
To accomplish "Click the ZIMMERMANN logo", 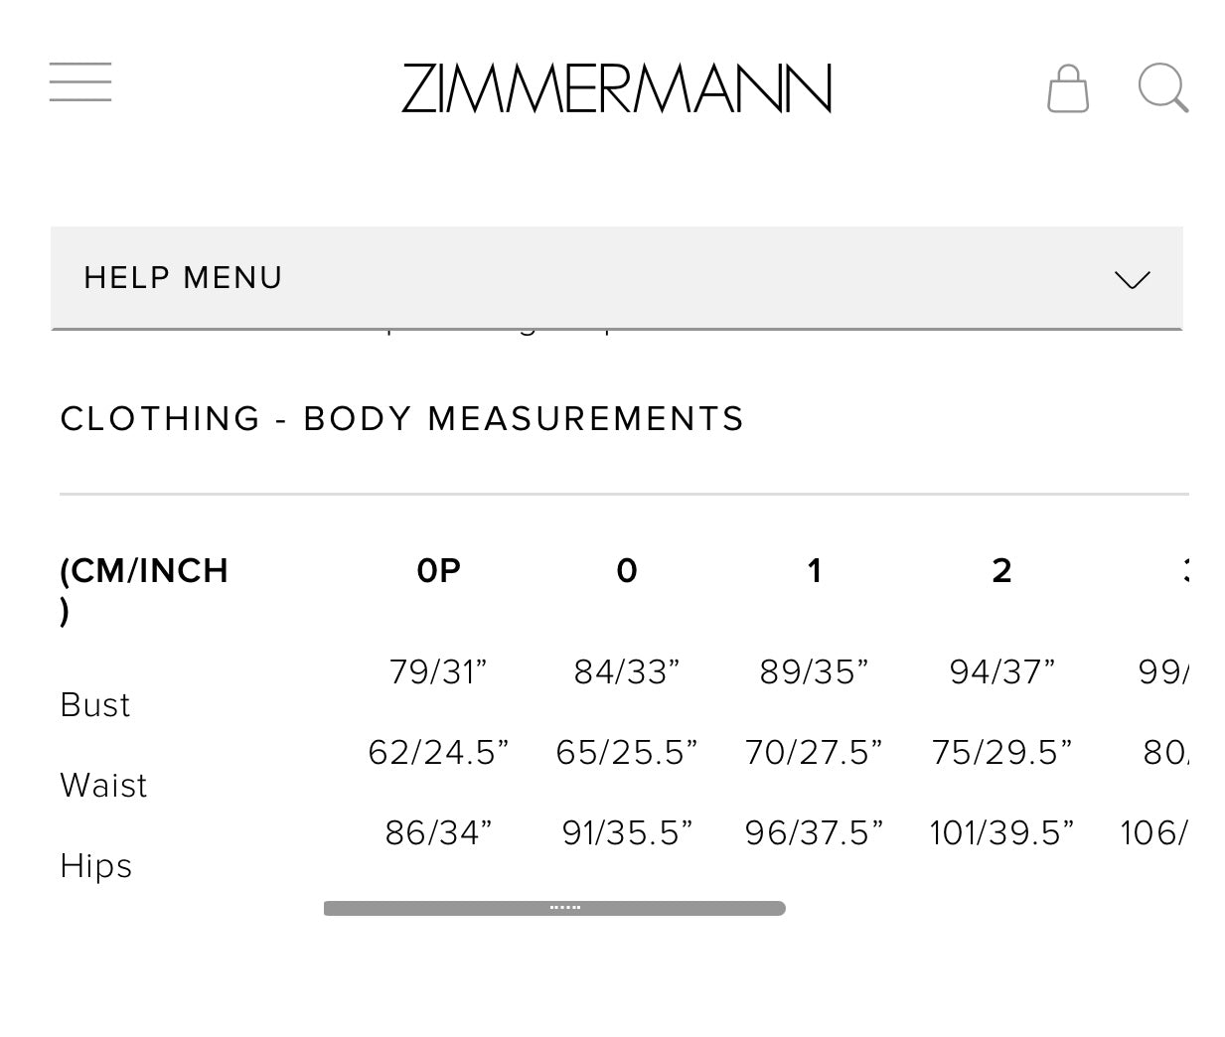I will click(x=615, y=87).
